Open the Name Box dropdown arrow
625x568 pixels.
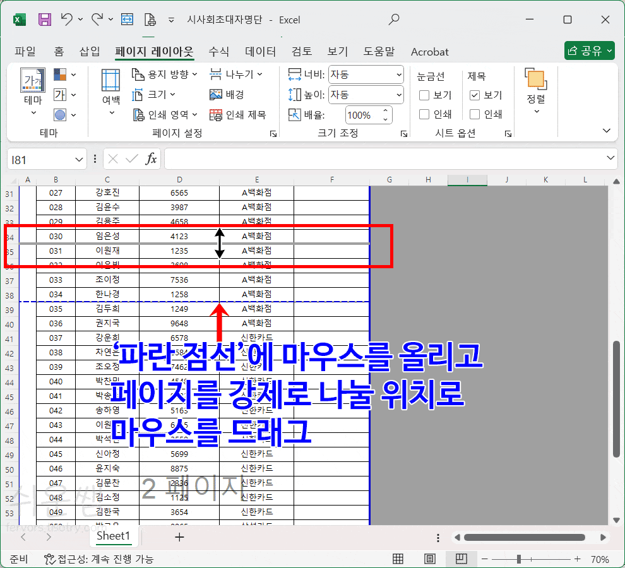(x=78, y=160)
